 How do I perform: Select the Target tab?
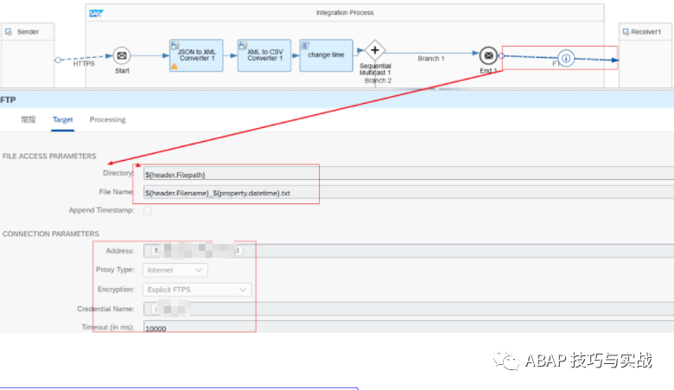pos(62,119)
